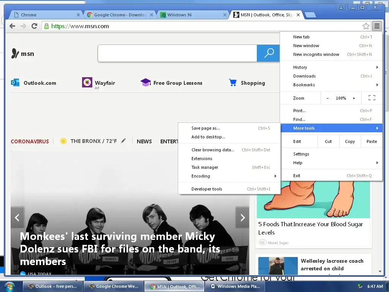Expand the Help submenu
The height and width of the screenshot is (292, 389).
pyautogui.click(x=331, y=163)
